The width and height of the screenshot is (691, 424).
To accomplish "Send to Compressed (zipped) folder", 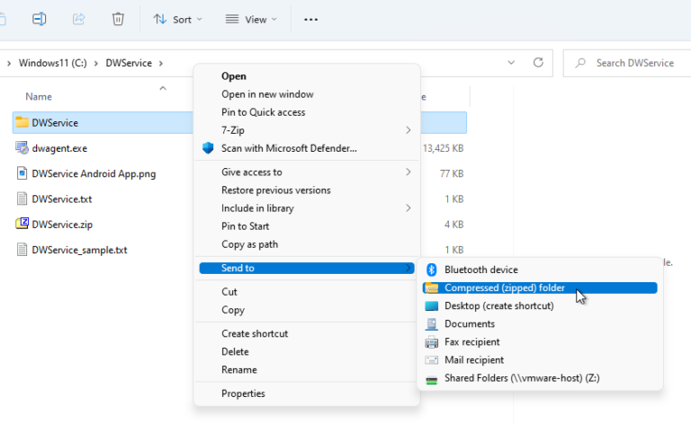I will point(540,287).
